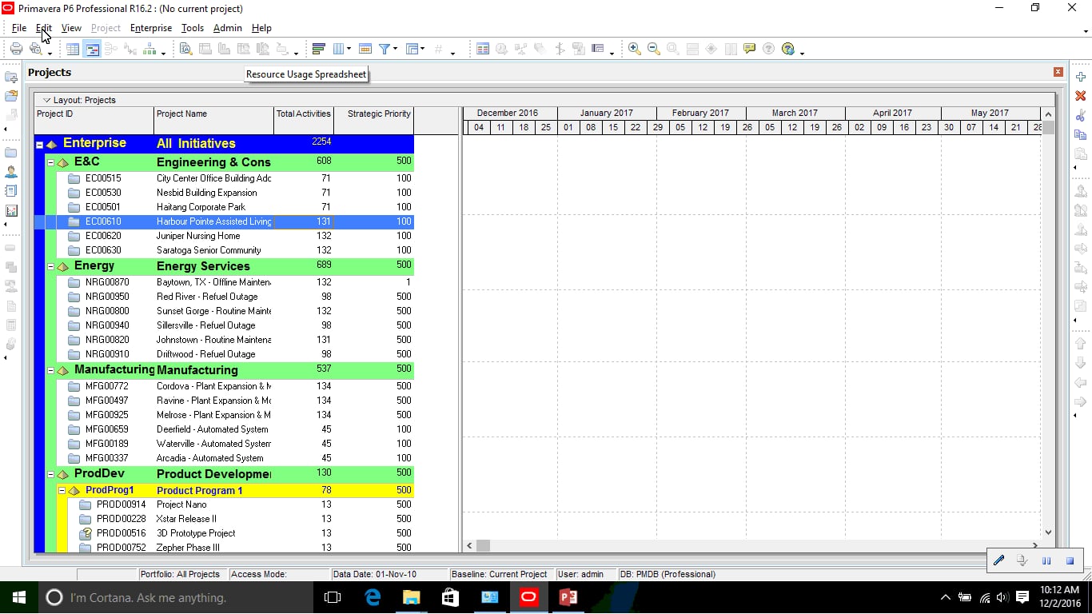Select the Juniper Nursing Home project row
Image resolution: width=1092 pixels, height=614 pixels.
tap(224, 236)
